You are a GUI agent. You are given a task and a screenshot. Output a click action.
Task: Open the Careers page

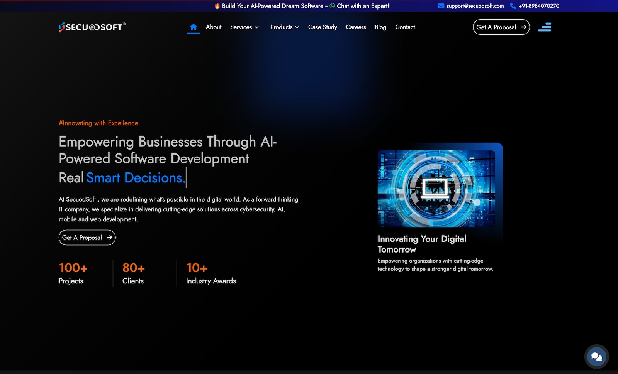click(356, 27)
